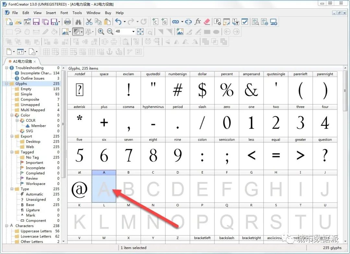350x254 pixels.
Task: Open the File menu
Action: (x=15, y=13)
